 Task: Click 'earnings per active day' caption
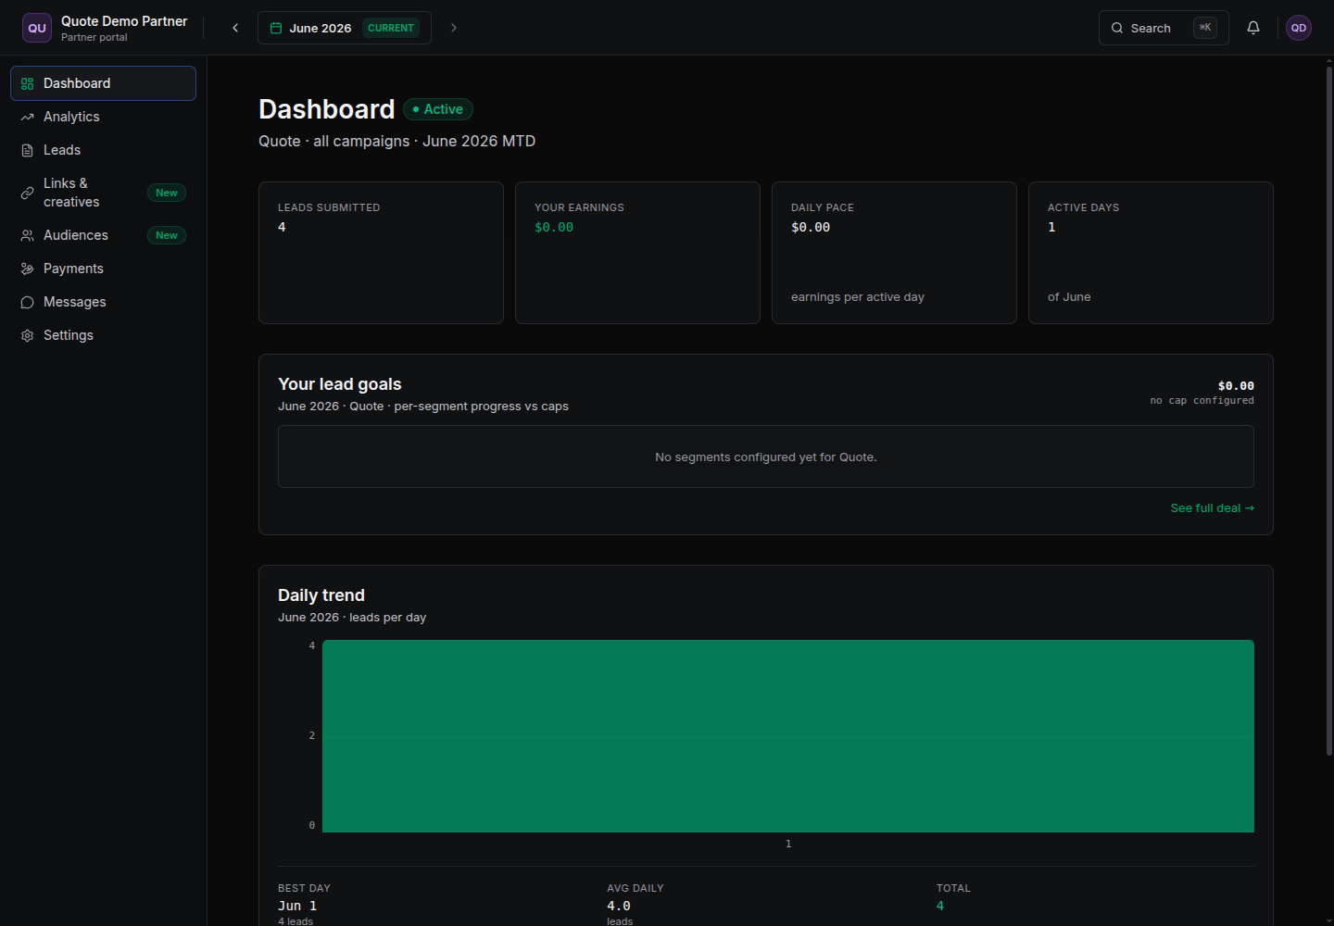point(858,297)
